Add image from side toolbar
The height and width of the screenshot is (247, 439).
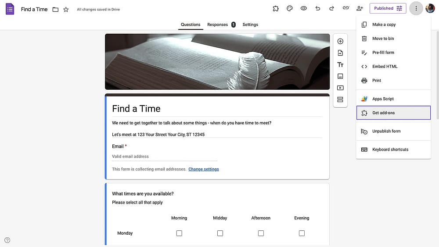click(341, 76)
